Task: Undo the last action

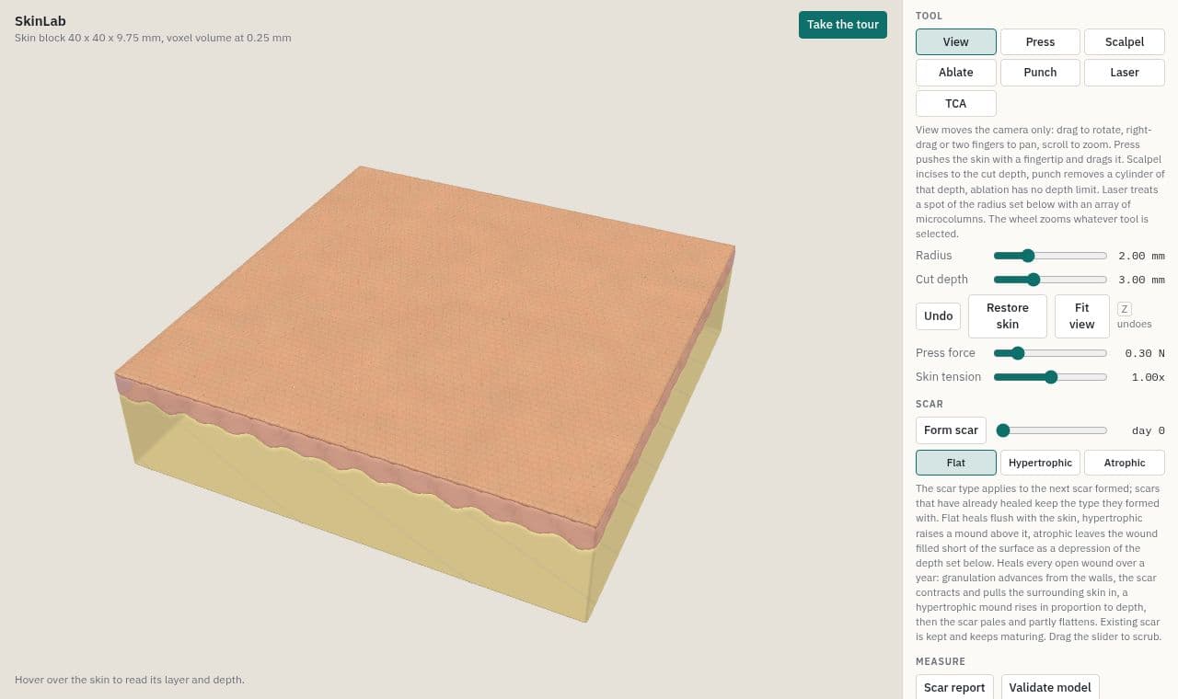Action: 938,315
